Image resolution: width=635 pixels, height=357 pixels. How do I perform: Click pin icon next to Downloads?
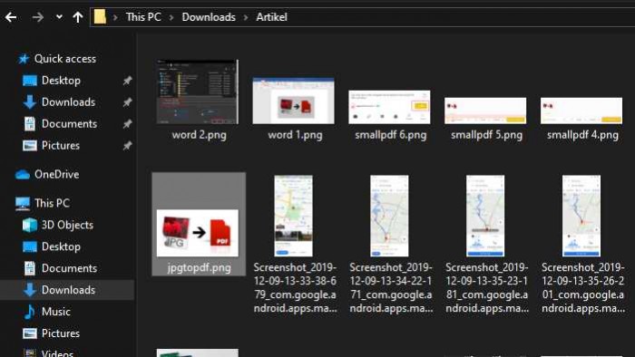pyautogui.click(x=127, y=102)
